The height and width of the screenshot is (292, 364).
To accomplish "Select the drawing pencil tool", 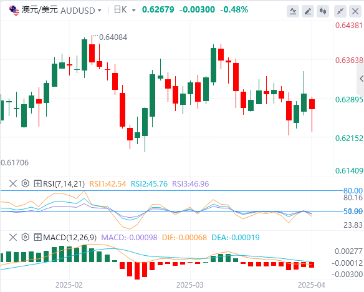I will click(x=308, y=11).
